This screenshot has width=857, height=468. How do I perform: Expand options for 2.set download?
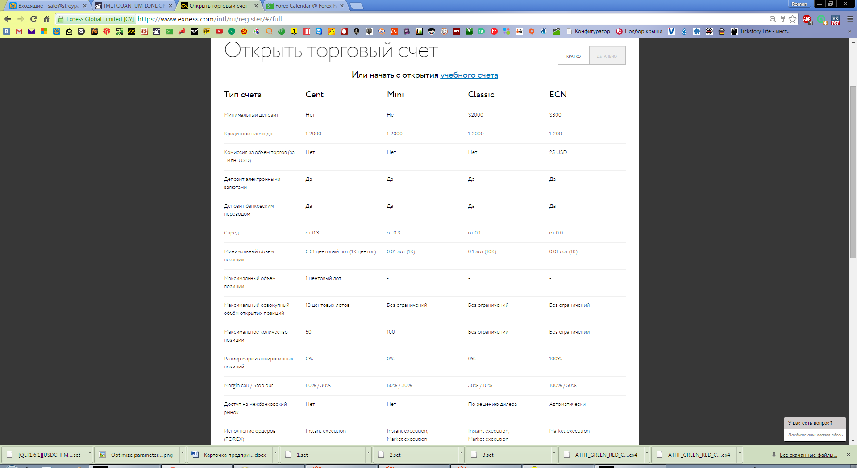(x=461, y=455)
